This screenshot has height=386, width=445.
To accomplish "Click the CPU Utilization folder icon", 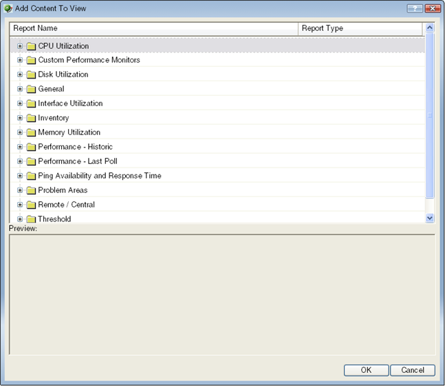I will 31,46.
